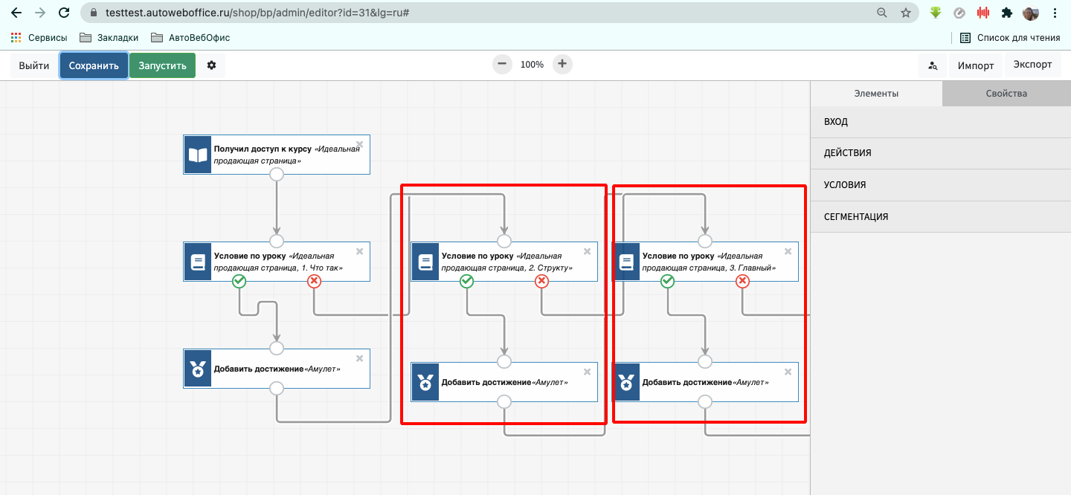Zoom out with the minus button
Image resolution: width=1071 pixels, height=495 pixels.
click(x=502, y=64)
